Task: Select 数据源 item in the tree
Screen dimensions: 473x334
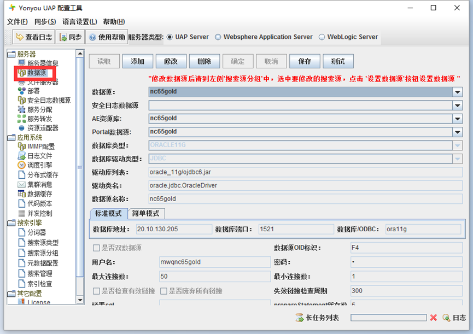Action: click(x=37, y=73)
